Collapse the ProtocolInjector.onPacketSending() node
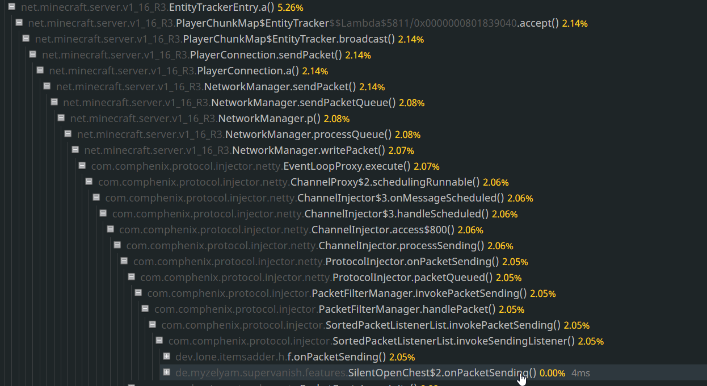This screenshot has width=707, height=386. click(x=124, y=261)
